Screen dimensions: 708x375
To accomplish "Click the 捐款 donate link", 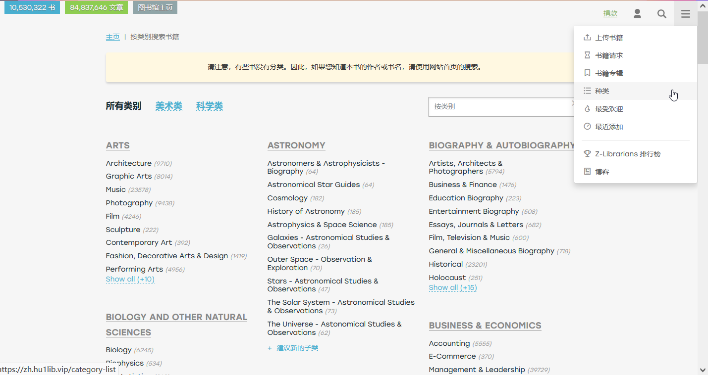I will pos(610,14).
